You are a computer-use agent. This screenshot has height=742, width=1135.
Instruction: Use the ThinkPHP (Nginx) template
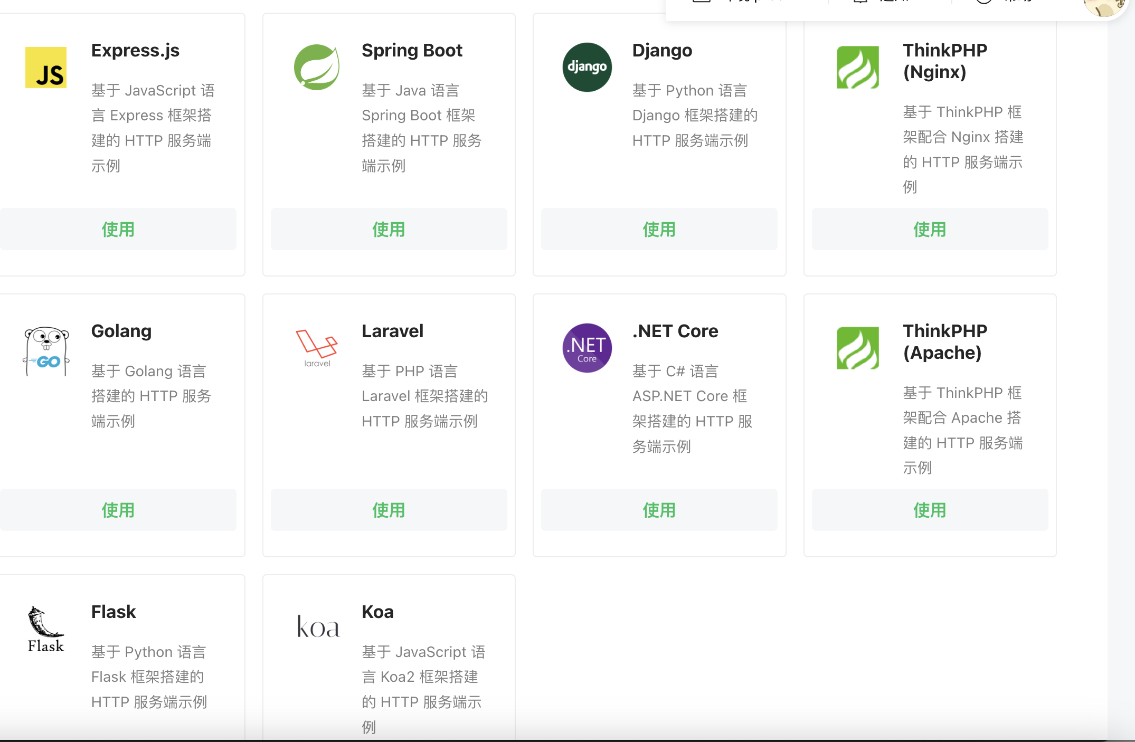(x=930, y=229)
